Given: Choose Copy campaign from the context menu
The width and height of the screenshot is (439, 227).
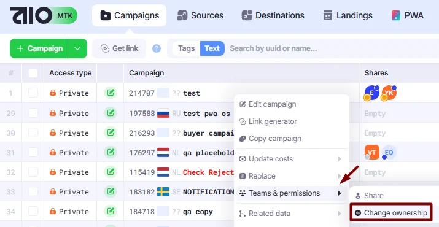Looking at the screenshot, I should [292, 139].
